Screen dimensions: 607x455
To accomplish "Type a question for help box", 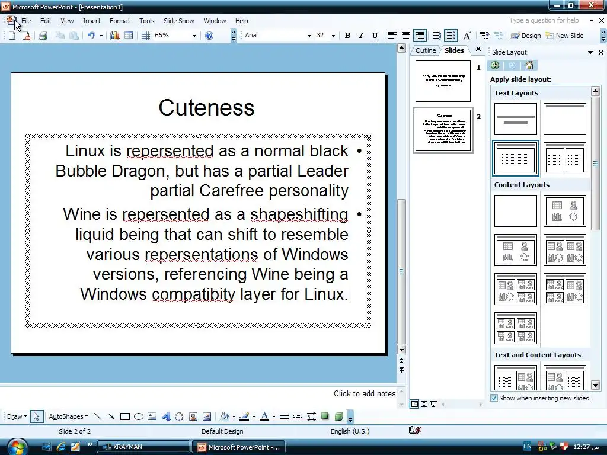I will [x=544, y=21].
